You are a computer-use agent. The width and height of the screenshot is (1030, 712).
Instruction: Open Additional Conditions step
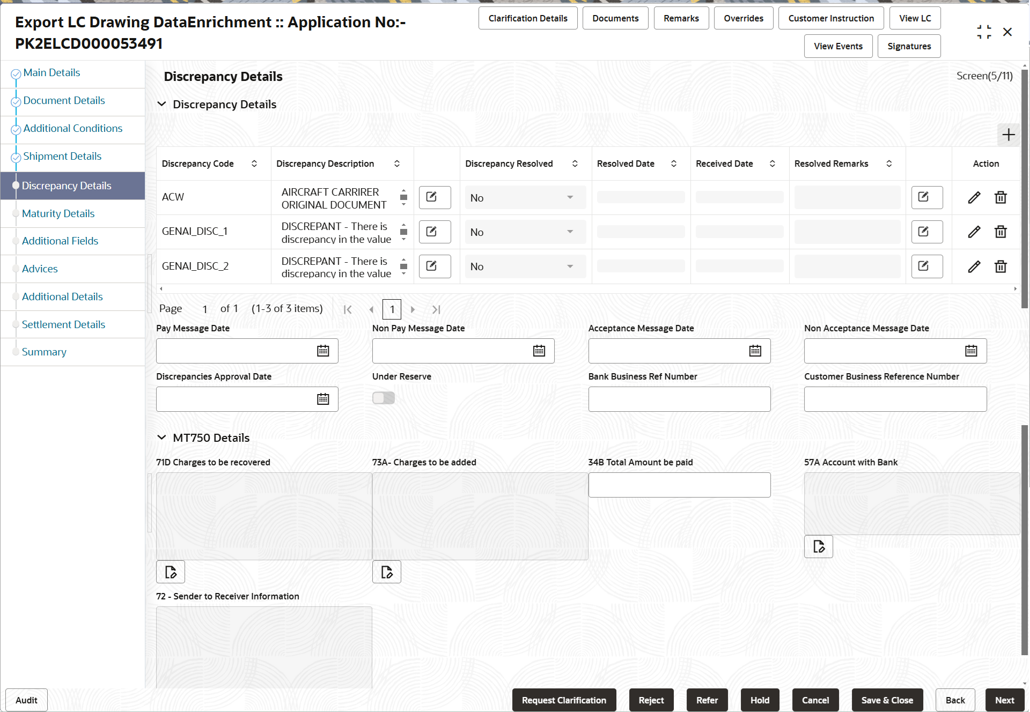(x=72, y=128)
